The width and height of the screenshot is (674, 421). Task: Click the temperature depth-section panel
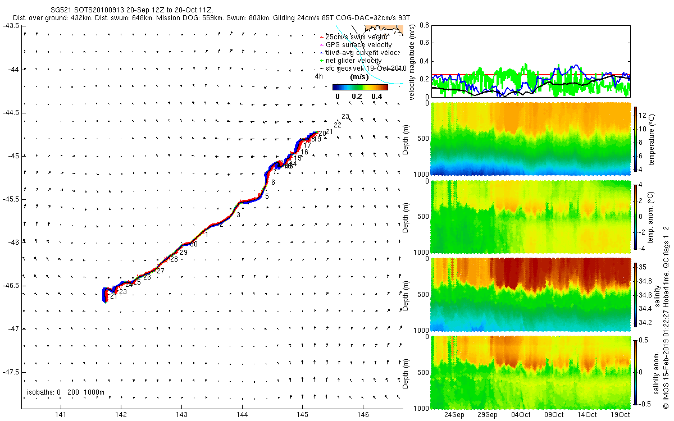click(531, 139)
